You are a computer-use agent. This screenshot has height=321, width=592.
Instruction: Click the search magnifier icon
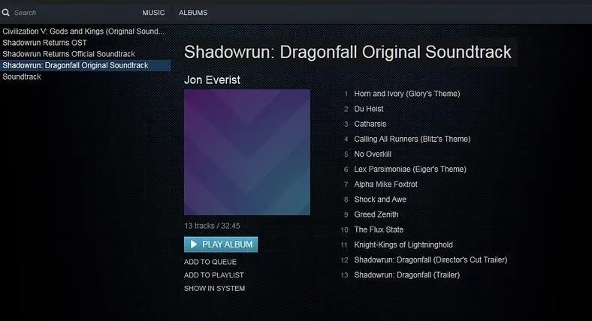(x=6, y=13)
